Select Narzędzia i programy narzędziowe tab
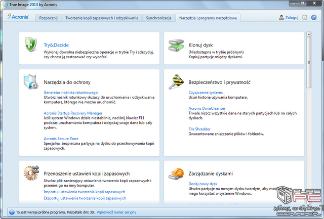 208,18
